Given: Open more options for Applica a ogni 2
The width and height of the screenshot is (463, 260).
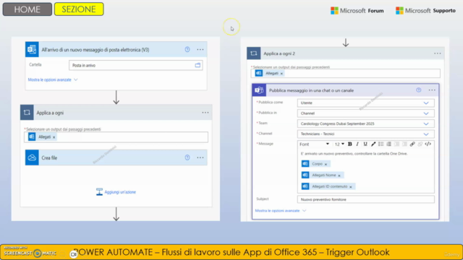Looking at the screenshot, I should click(437, 53).
